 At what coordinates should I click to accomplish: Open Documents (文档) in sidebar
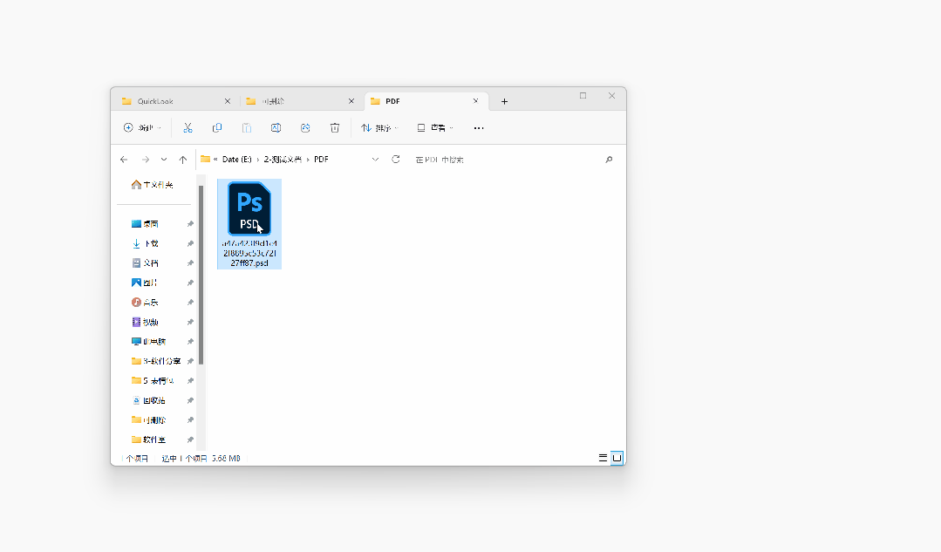click(x=145, y=263)
